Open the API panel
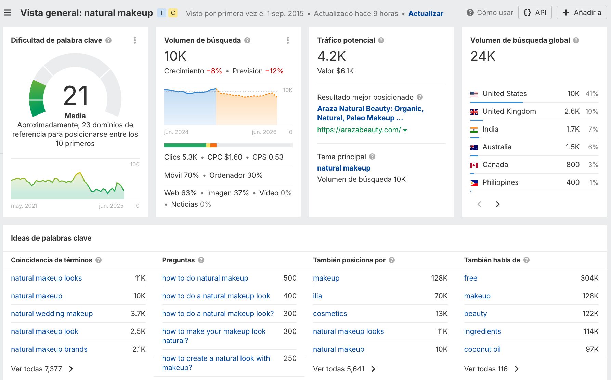This screenshot has width=611, height=380. coord(535,12)
